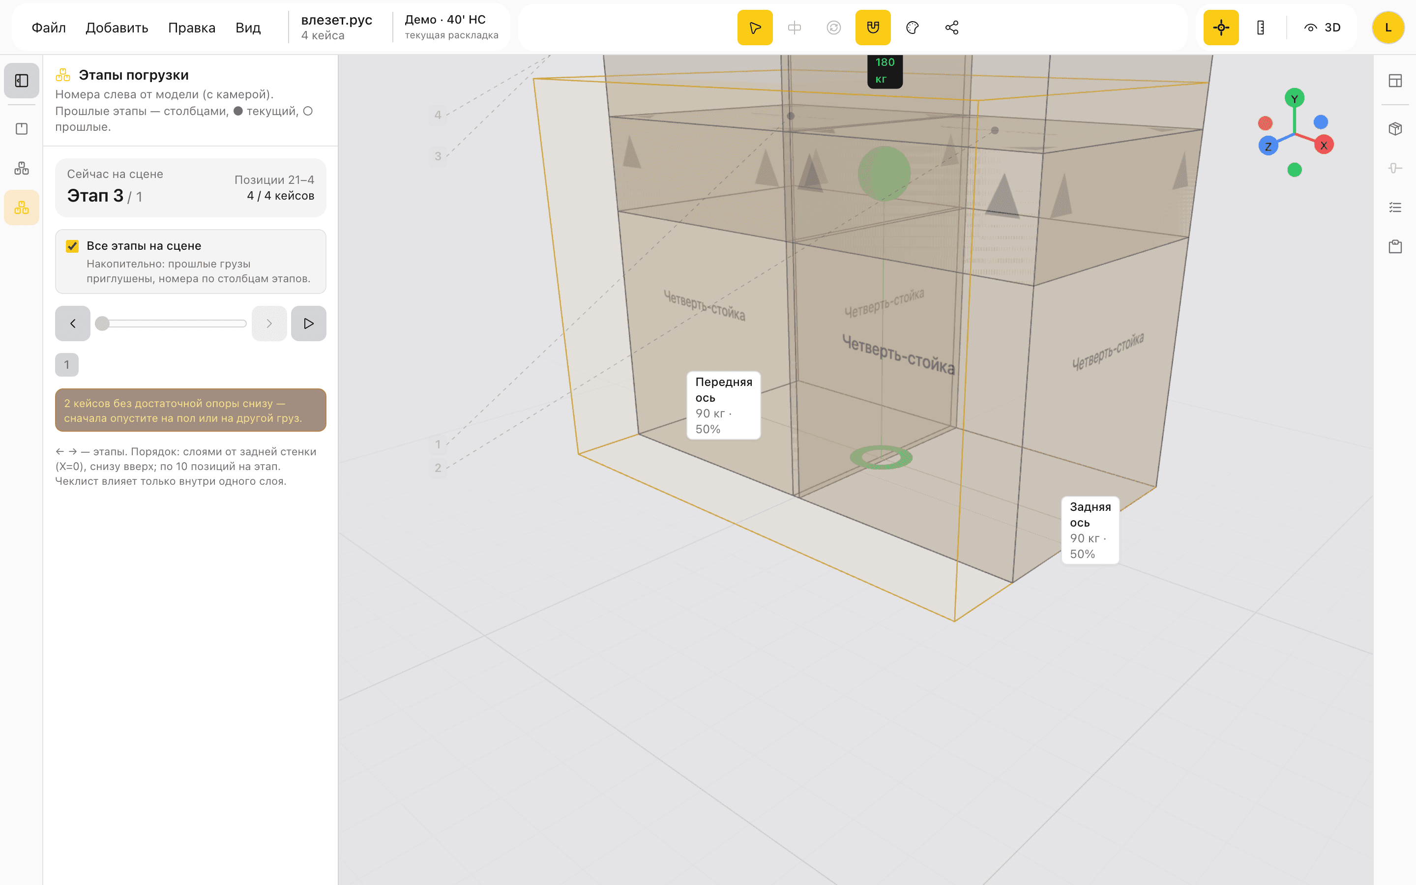Toggle center of gravity crosshair button
The height and width of the screenshot is (885, 1416).
pyautogui.click(x=1221, y=28)
